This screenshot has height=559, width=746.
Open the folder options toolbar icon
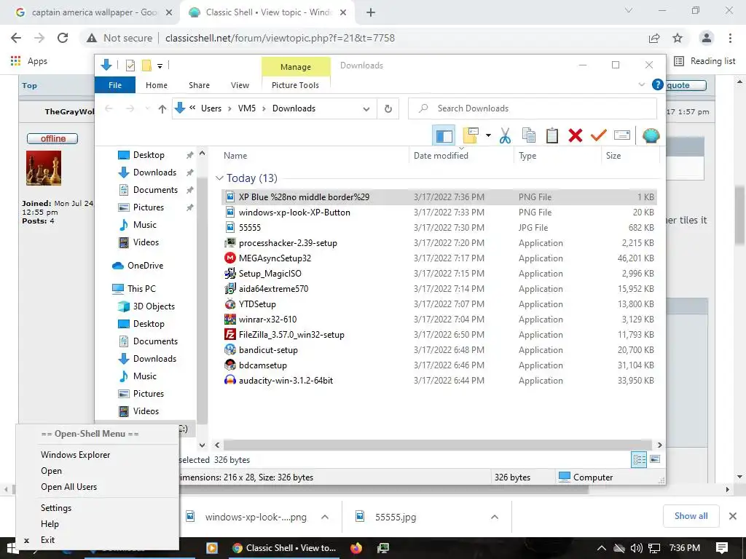tap(470, 135)
